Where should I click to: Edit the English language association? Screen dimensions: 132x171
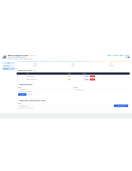point(86,76)
